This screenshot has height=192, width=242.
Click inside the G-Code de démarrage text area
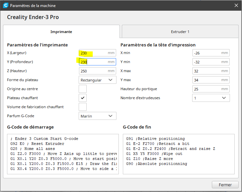point(63,154)
